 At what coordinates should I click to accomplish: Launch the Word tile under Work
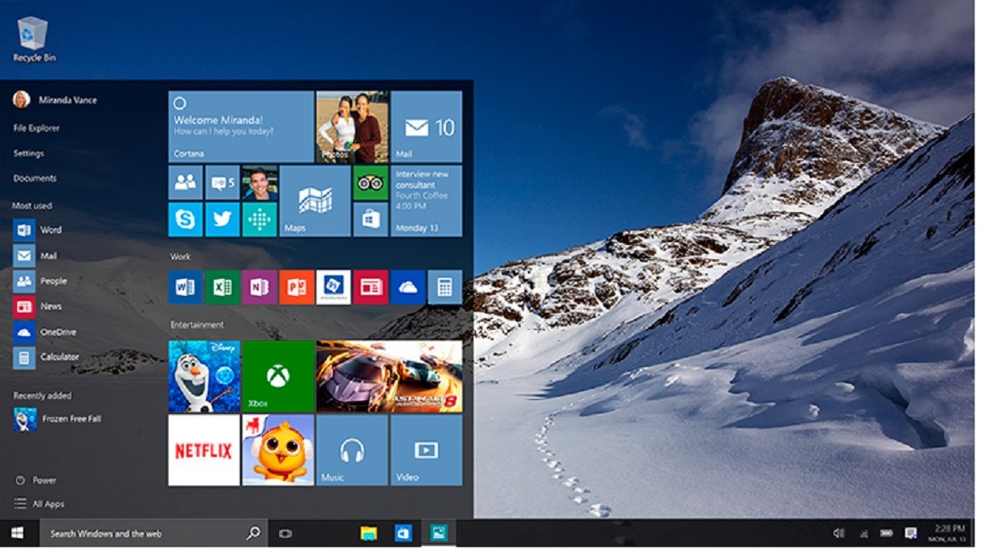coord(185,287)
